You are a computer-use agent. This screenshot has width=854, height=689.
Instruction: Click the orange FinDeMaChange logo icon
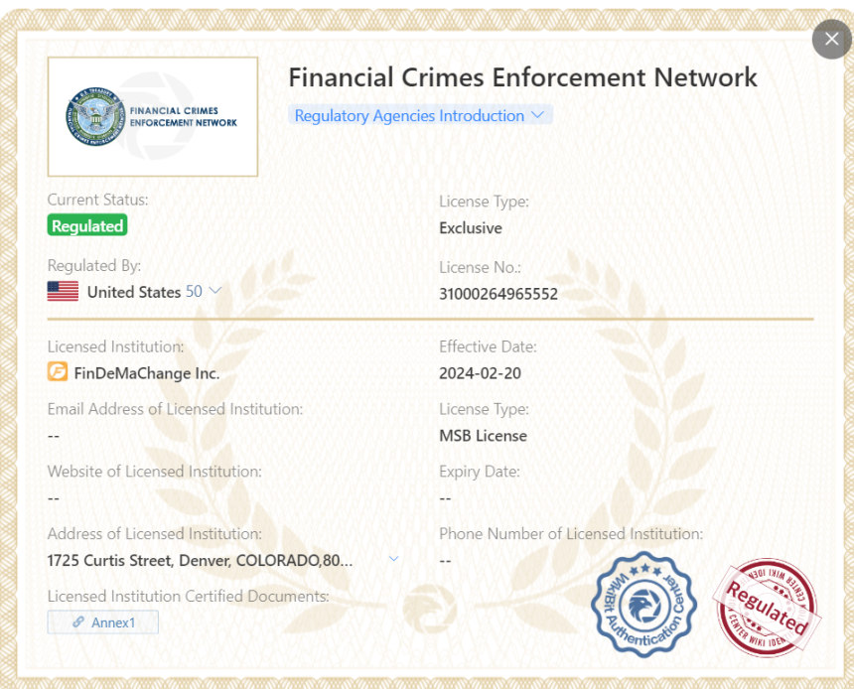pos(58,373)
